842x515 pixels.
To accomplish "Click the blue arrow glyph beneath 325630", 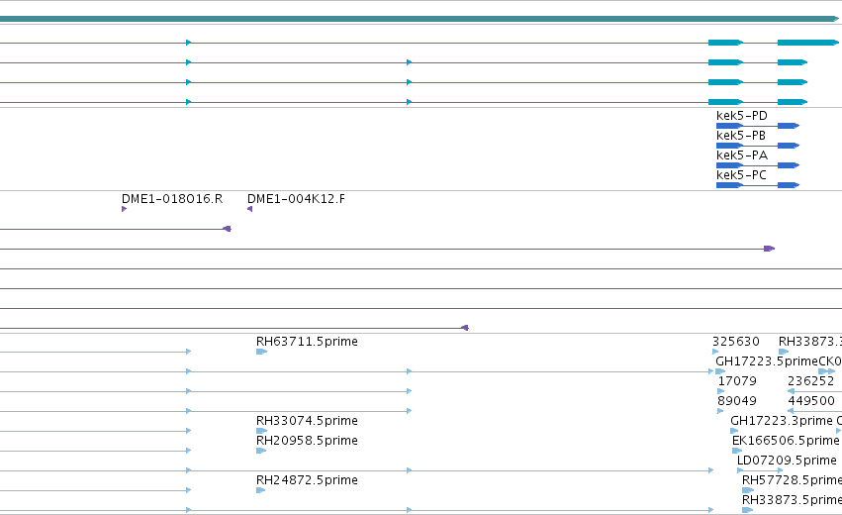I will pos(715,352).
